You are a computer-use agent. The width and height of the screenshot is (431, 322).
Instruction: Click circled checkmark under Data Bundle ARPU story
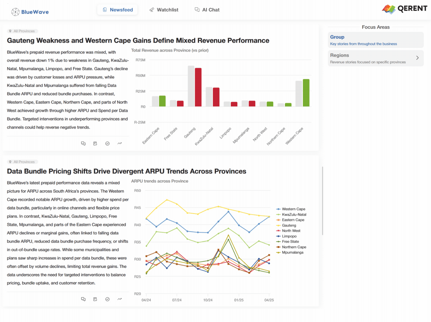[107, 299]
